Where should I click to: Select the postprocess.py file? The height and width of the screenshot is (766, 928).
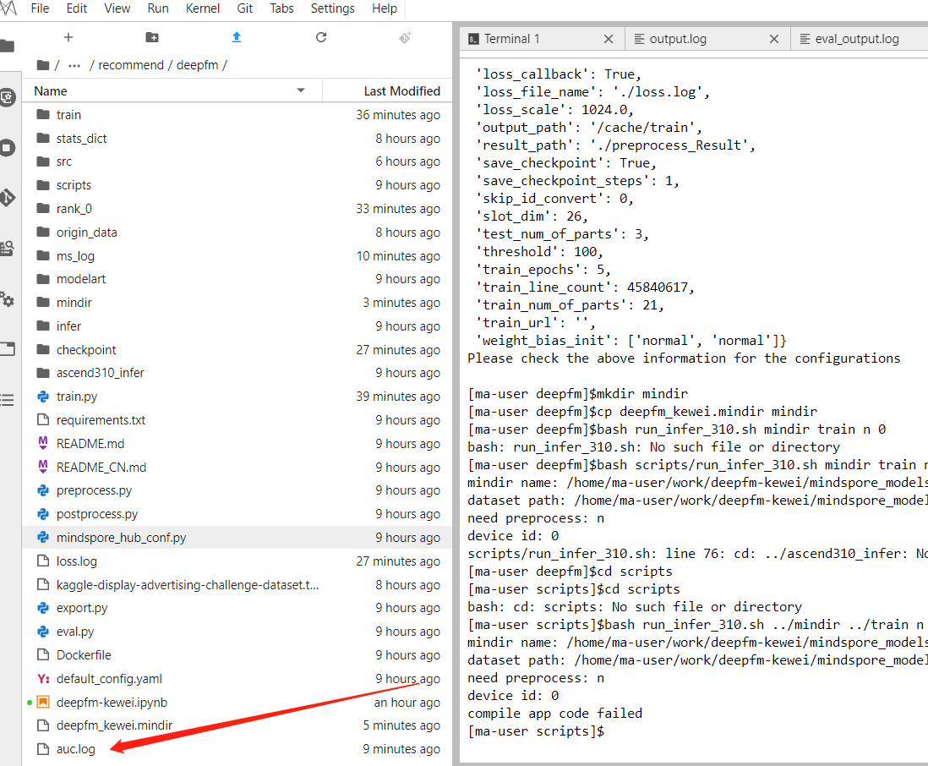click(237, 514)
